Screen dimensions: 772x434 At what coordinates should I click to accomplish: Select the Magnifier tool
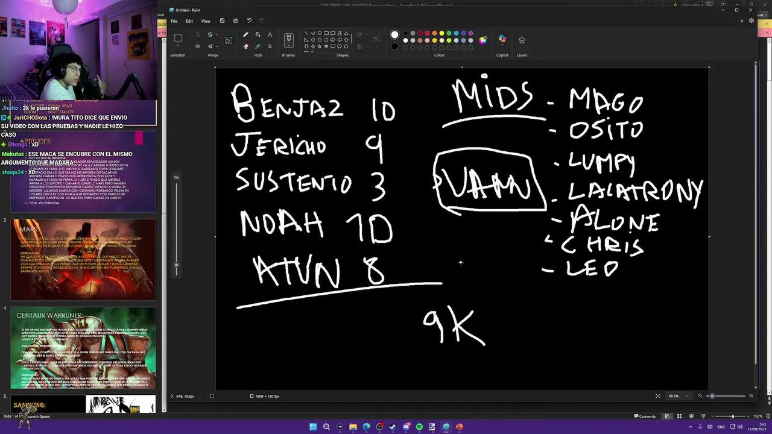pos(270,46)
